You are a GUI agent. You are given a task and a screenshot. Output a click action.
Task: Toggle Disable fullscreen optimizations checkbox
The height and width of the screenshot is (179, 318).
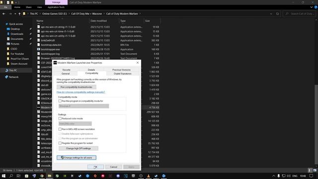[x=60, y=134]
